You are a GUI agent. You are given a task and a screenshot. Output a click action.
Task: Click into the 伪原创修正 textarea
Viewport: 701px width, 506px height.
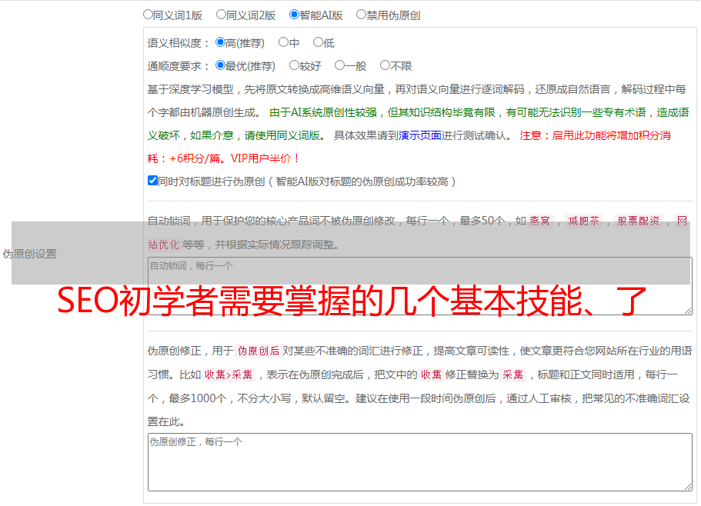point(420,462)
